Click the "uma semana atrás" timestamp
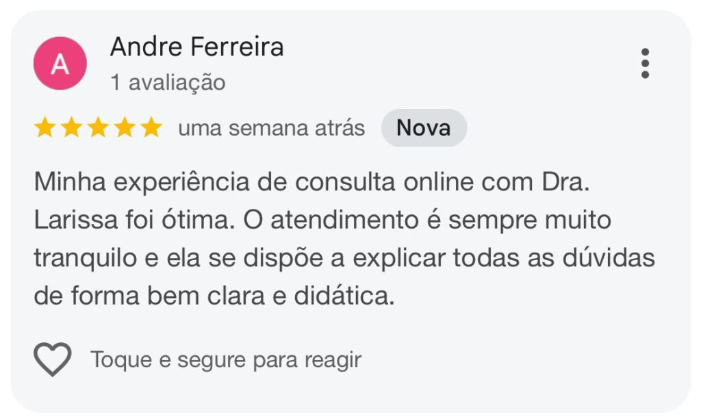The width and height of the screenshot is (701, 419). point(271,128)
